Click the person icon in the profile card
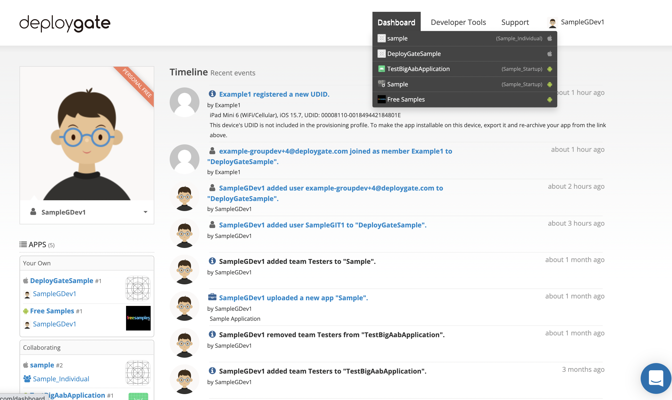The image size is (672, 400). click(x=33, y=212)
